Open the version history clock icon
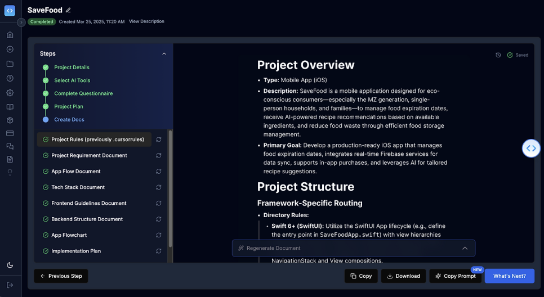This screenshot has width=544, height=297. tap(498, 55)
